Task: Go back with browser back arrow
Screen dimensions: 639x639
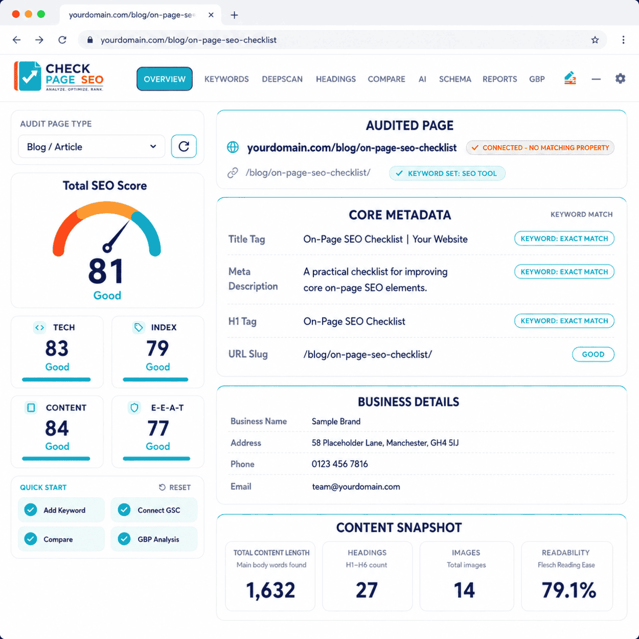Action: tap(17, 40)
